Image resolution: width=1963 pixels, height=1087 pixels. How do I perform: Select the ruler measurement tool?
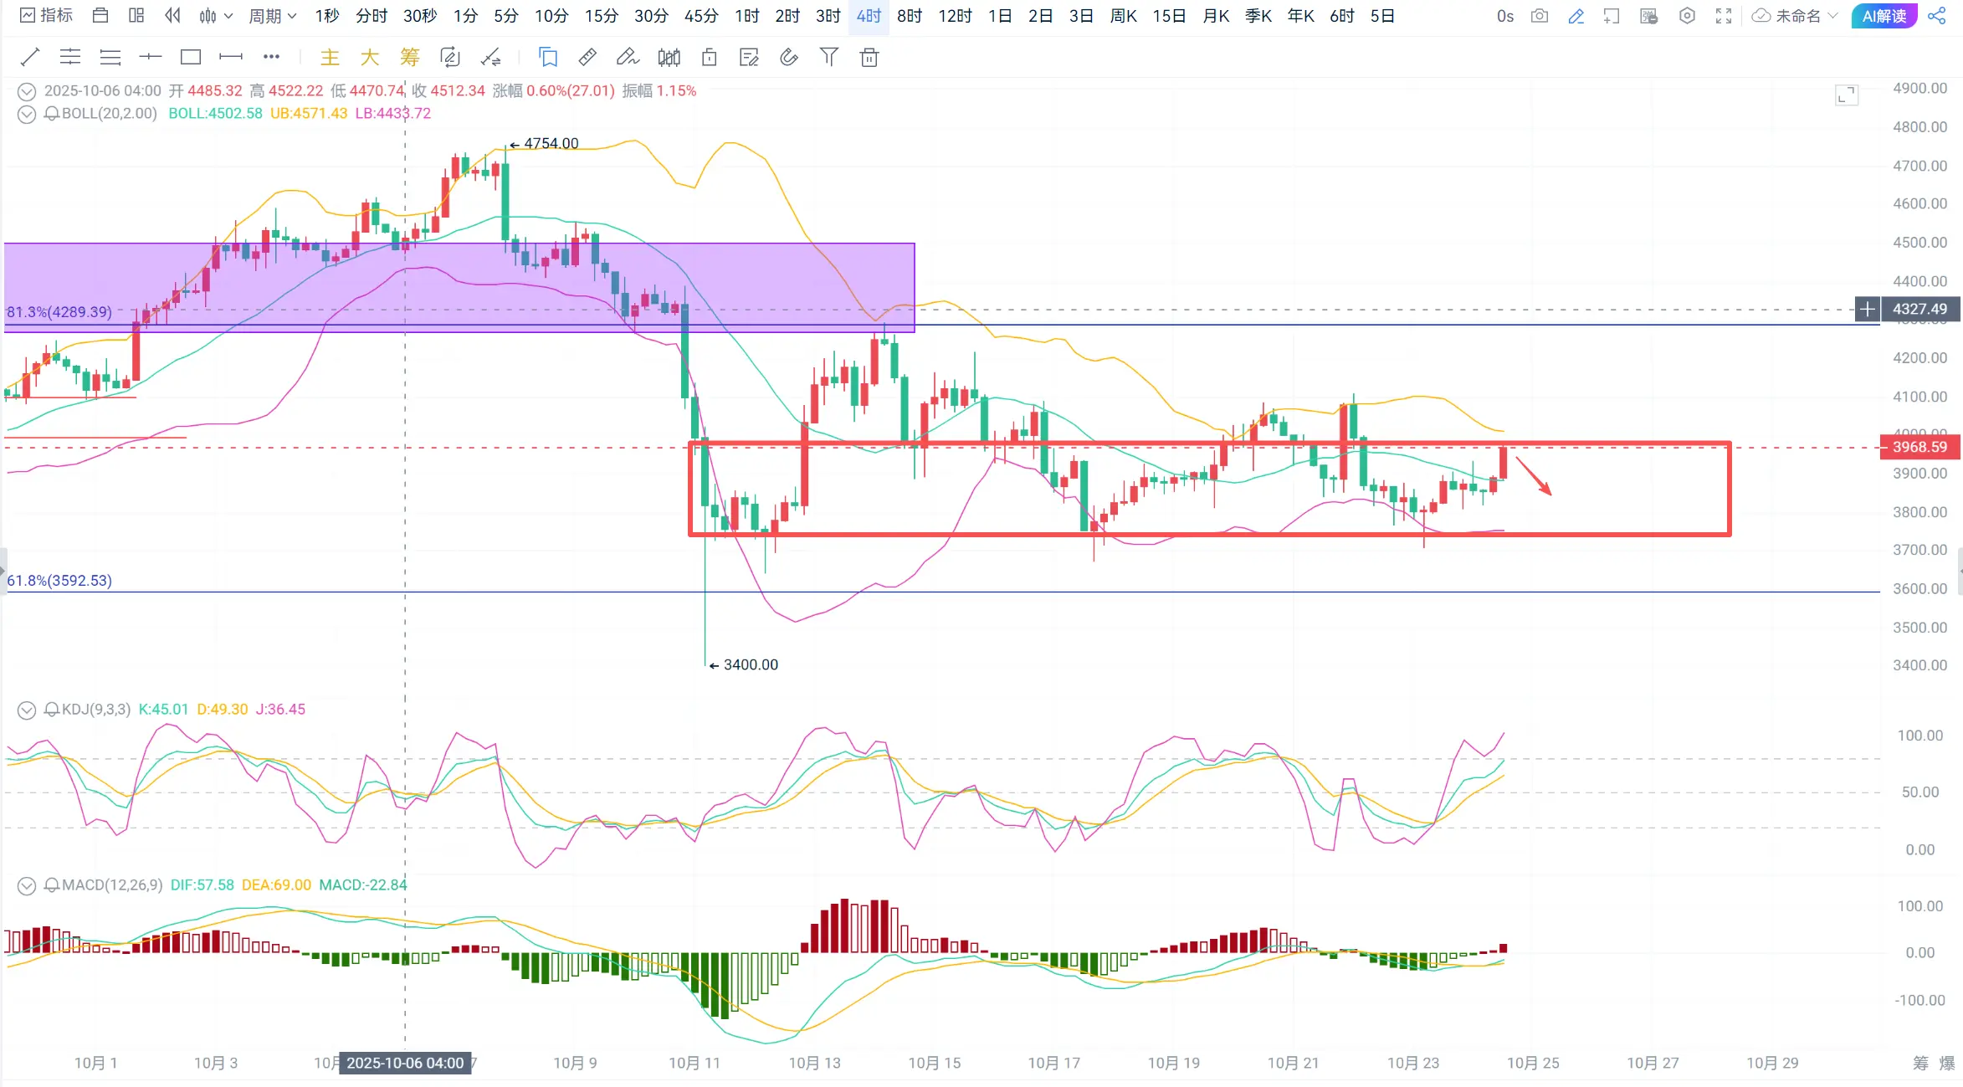point(587,57)
